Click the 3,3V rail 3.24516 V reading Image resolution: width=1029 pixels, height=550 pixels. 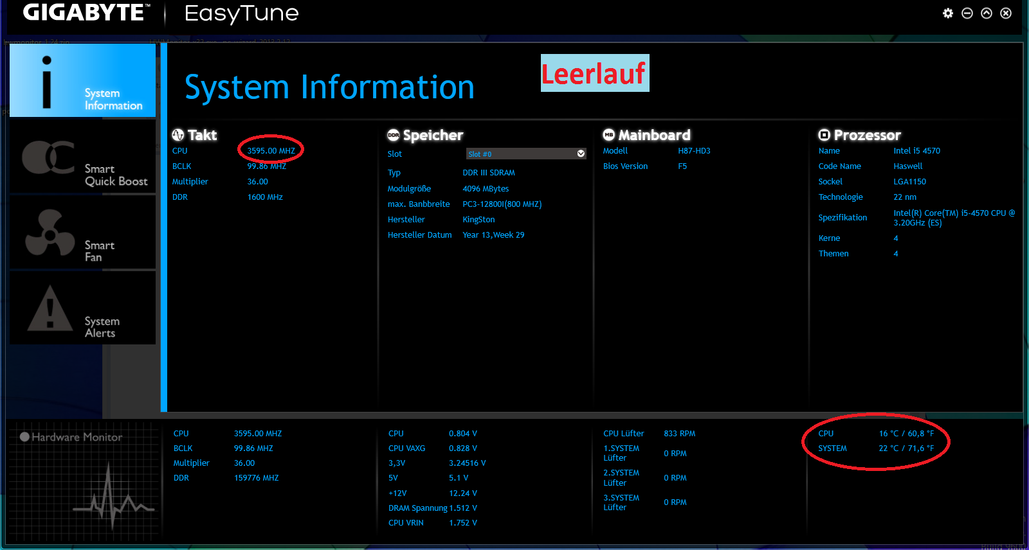(x=468, y=463)
